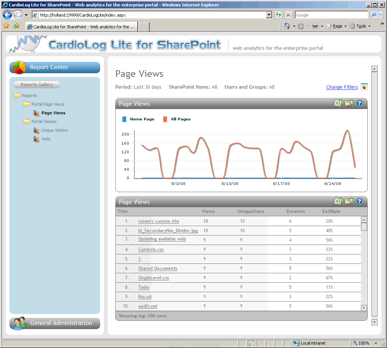This screenshot has height=348, width=387.
Task: Click the Views column header
Action: pyautogui.click(x=208, y=211)
